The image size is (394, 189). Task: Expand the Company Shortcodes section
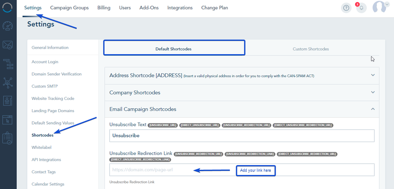click(373, 92)
